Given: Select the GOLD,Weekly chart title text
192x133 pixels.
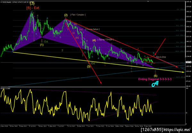Looking at the screenshot, I should pos(7,2).
